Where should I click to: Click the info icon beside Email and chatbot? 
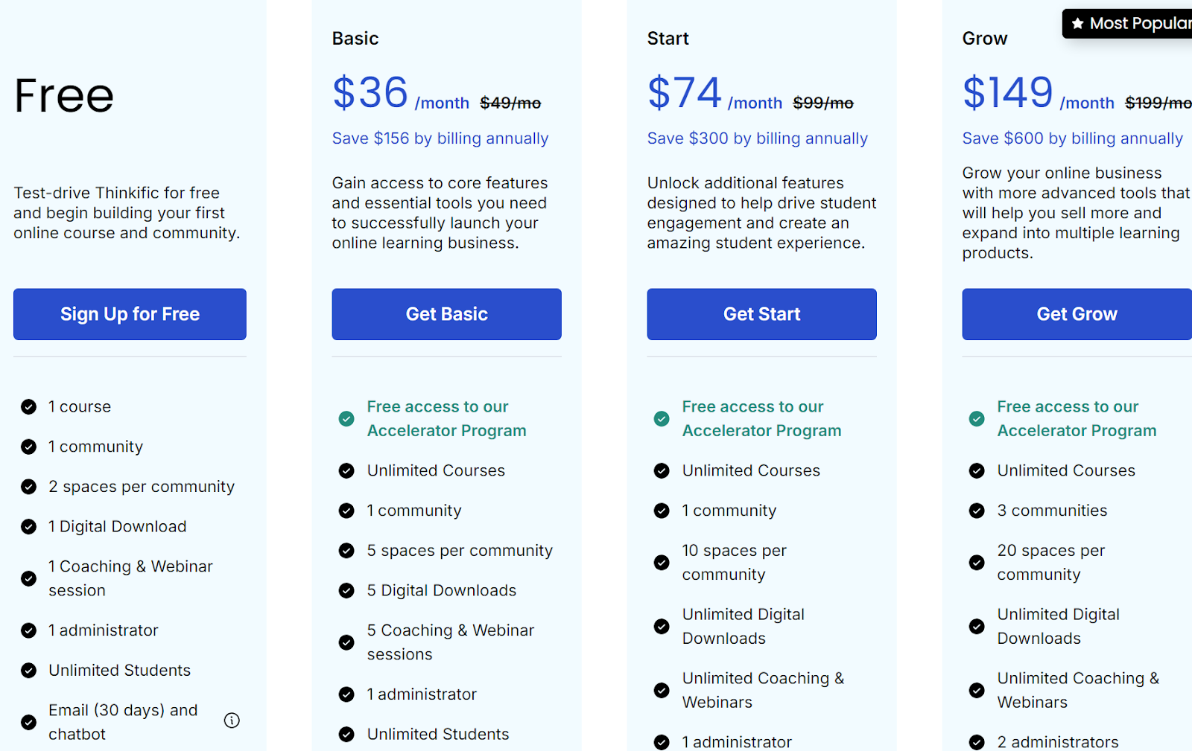coord(232,720)
